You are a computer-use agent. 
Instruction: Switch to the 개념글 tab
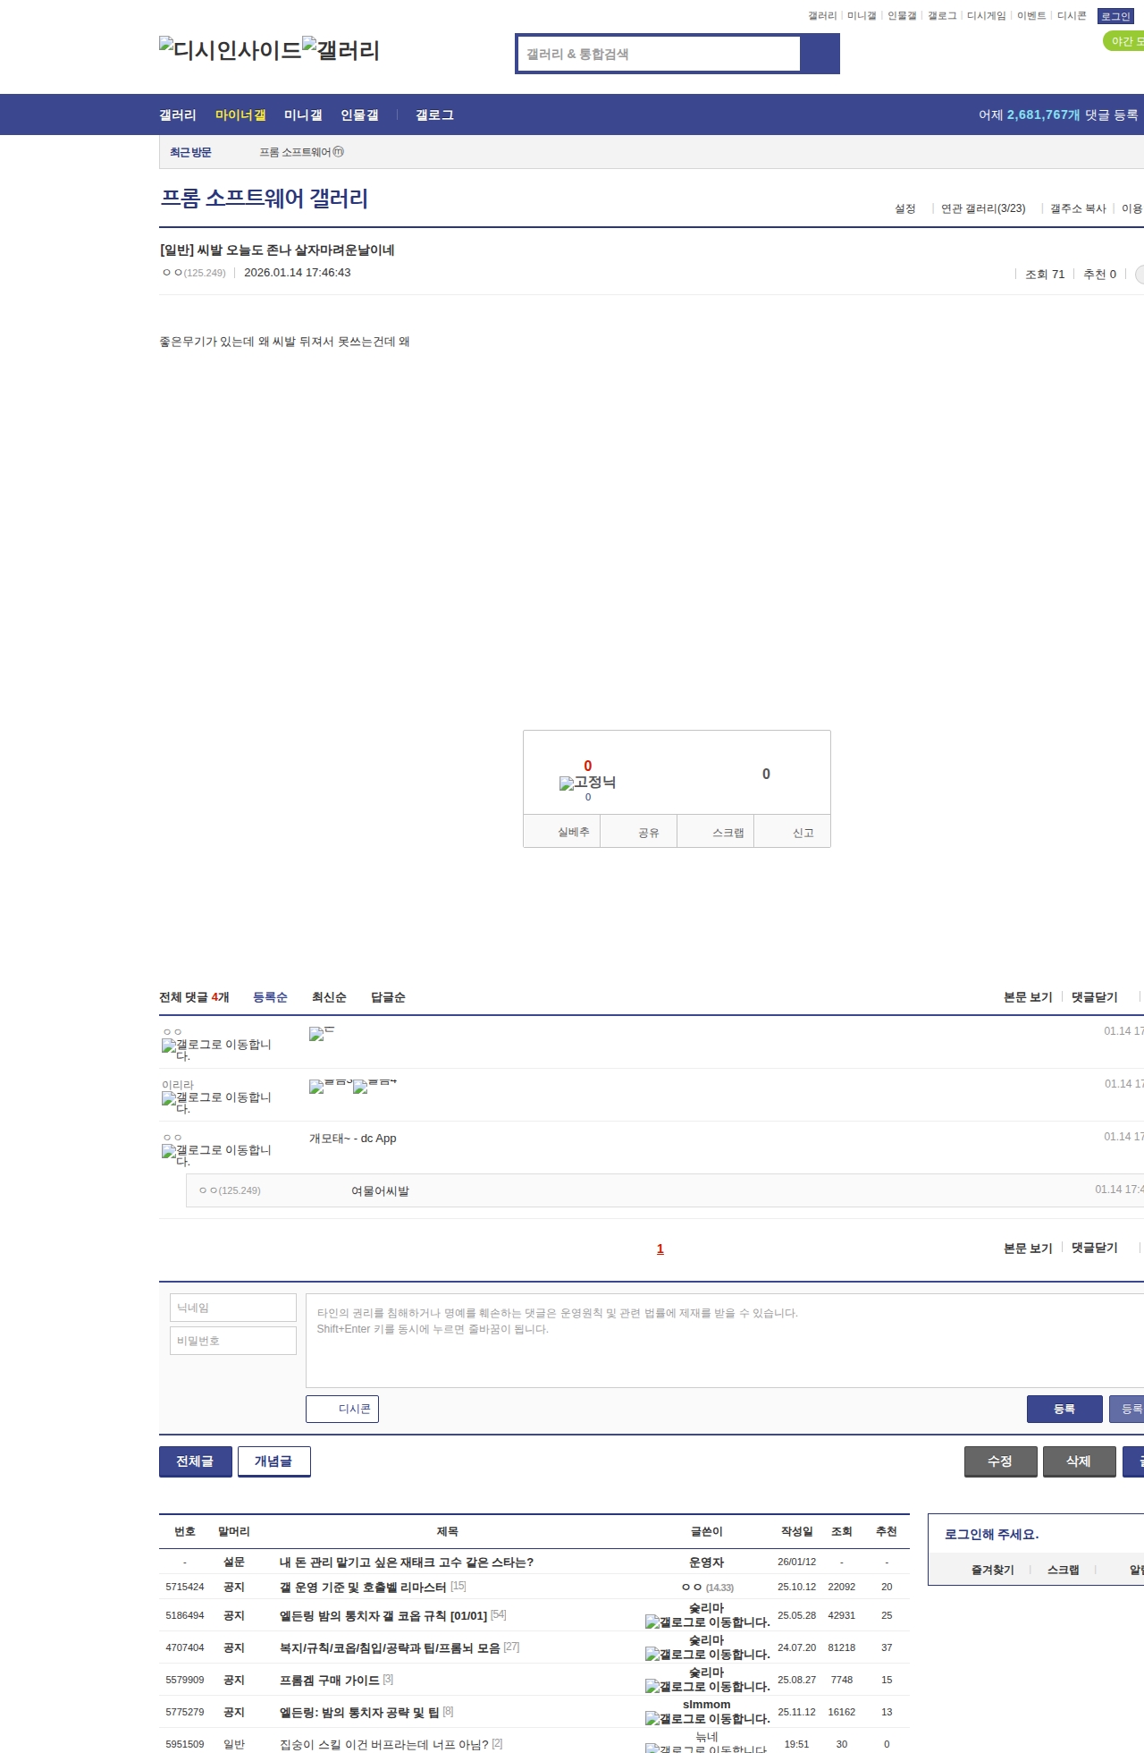(x=273, y=1461)
